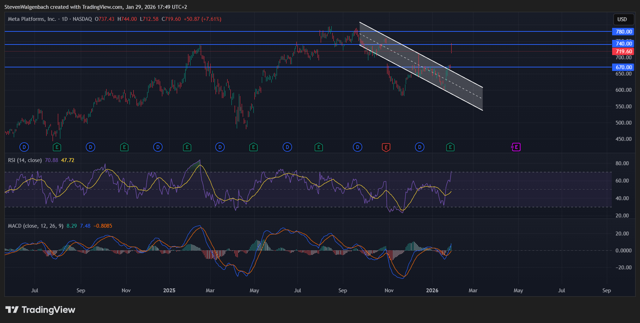The height and width of the screenshot is (323, 640).
Task: Click the 740.00 horizontal line price label
Action: 623,44
